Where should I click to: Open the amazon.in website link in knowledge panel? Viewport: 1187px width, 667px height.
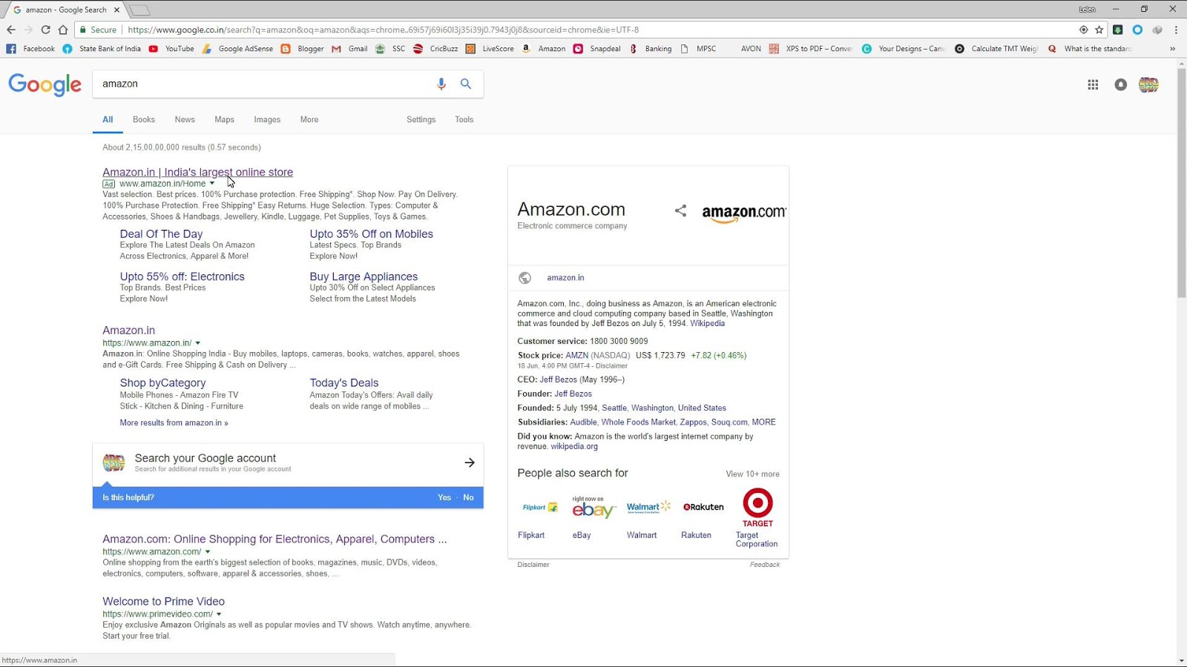point(565,278)
